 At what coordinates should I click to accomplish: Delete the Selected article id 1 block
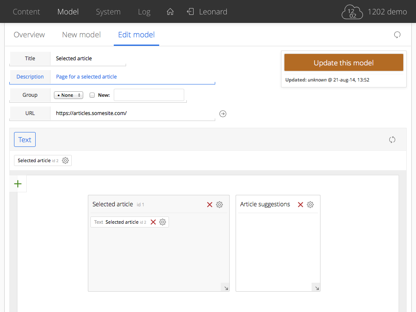(x=209, y=205)
